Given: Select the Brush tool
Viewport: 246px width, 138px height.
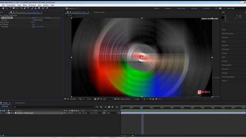Looking at the screenshot, I should (32, 8).
